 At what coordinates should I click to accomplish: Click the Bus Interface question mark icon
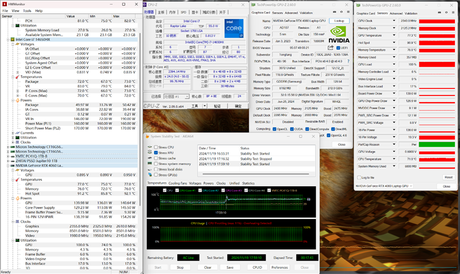[348, 61]
